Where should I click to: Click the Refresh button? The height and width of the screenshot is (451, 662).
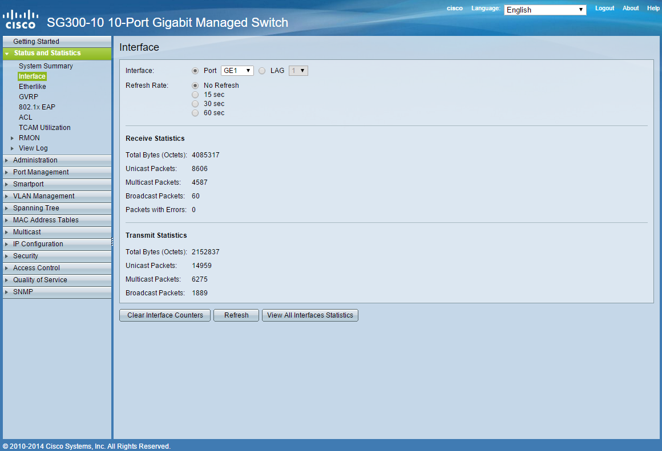click(x=236, y=315)
